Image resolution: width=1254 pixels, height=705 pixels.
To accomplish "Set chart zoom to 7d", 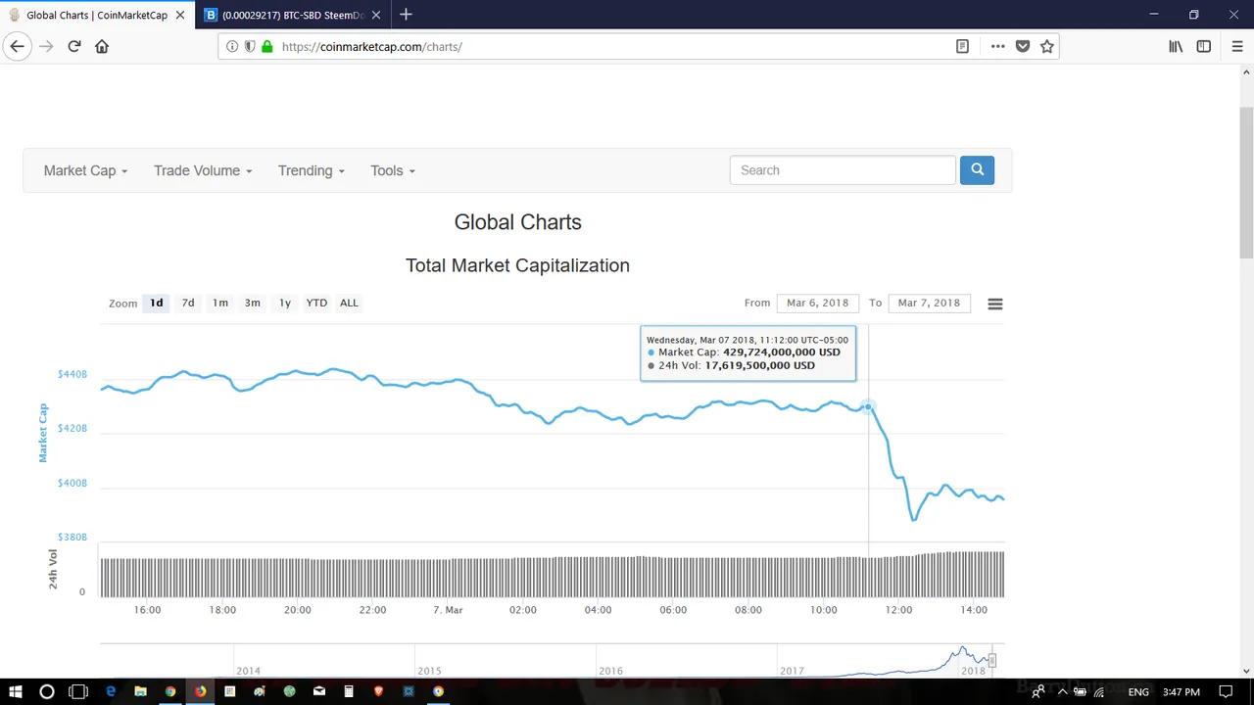I will 188,303.
